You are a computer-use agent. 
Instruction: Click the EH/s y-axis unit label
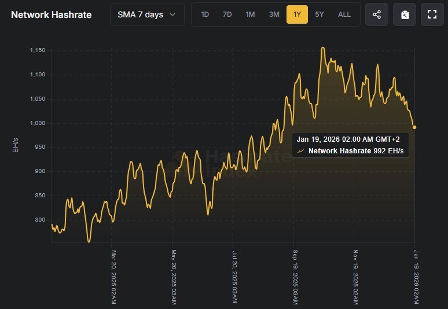click(16, 145)
